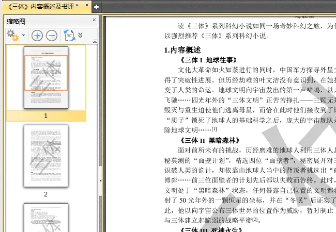The image size is (336, 232).
Task: Click the footnote reference [1]
Action: pyautogui.click(x=215, y=129)
